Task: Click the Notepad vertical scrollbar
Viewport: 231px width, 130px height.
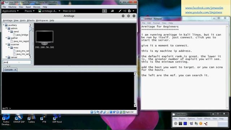Action: click(x=227, y=67)
